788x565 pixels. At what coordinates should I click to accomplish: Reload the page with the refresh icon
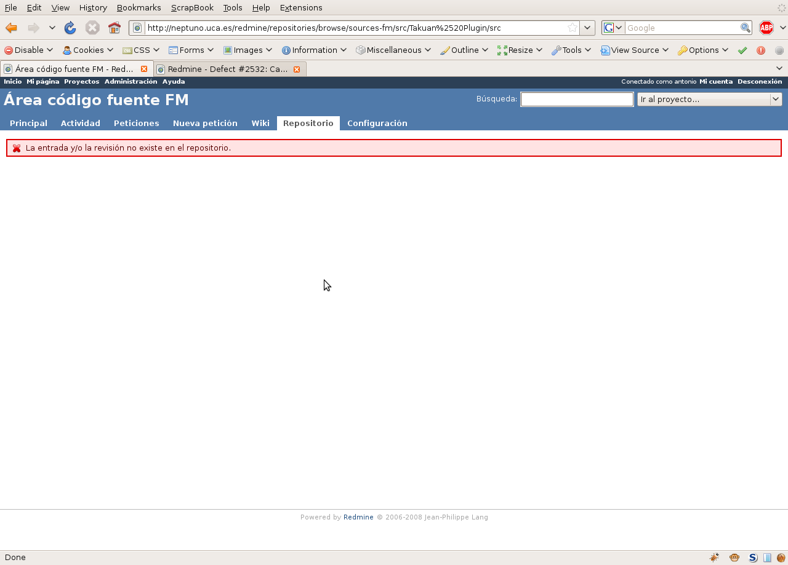(70, 28)
